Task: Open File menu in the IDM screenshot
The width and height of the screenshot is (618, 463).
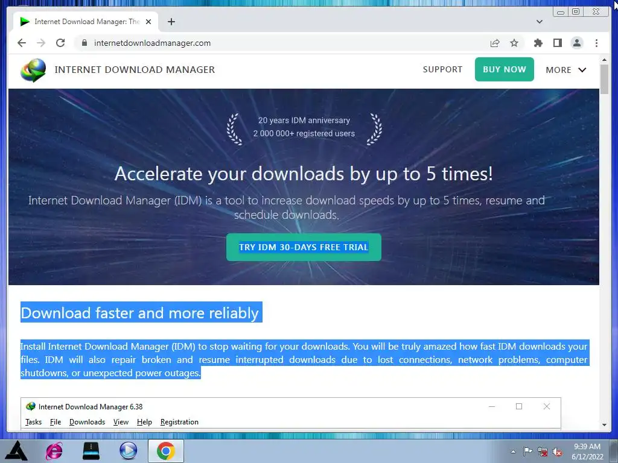Action: [x=56, y=422]
